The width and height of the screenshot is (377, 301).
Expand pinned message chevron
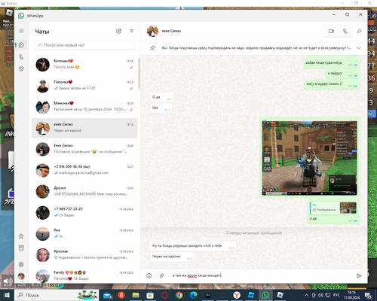[x=359, y=47]
